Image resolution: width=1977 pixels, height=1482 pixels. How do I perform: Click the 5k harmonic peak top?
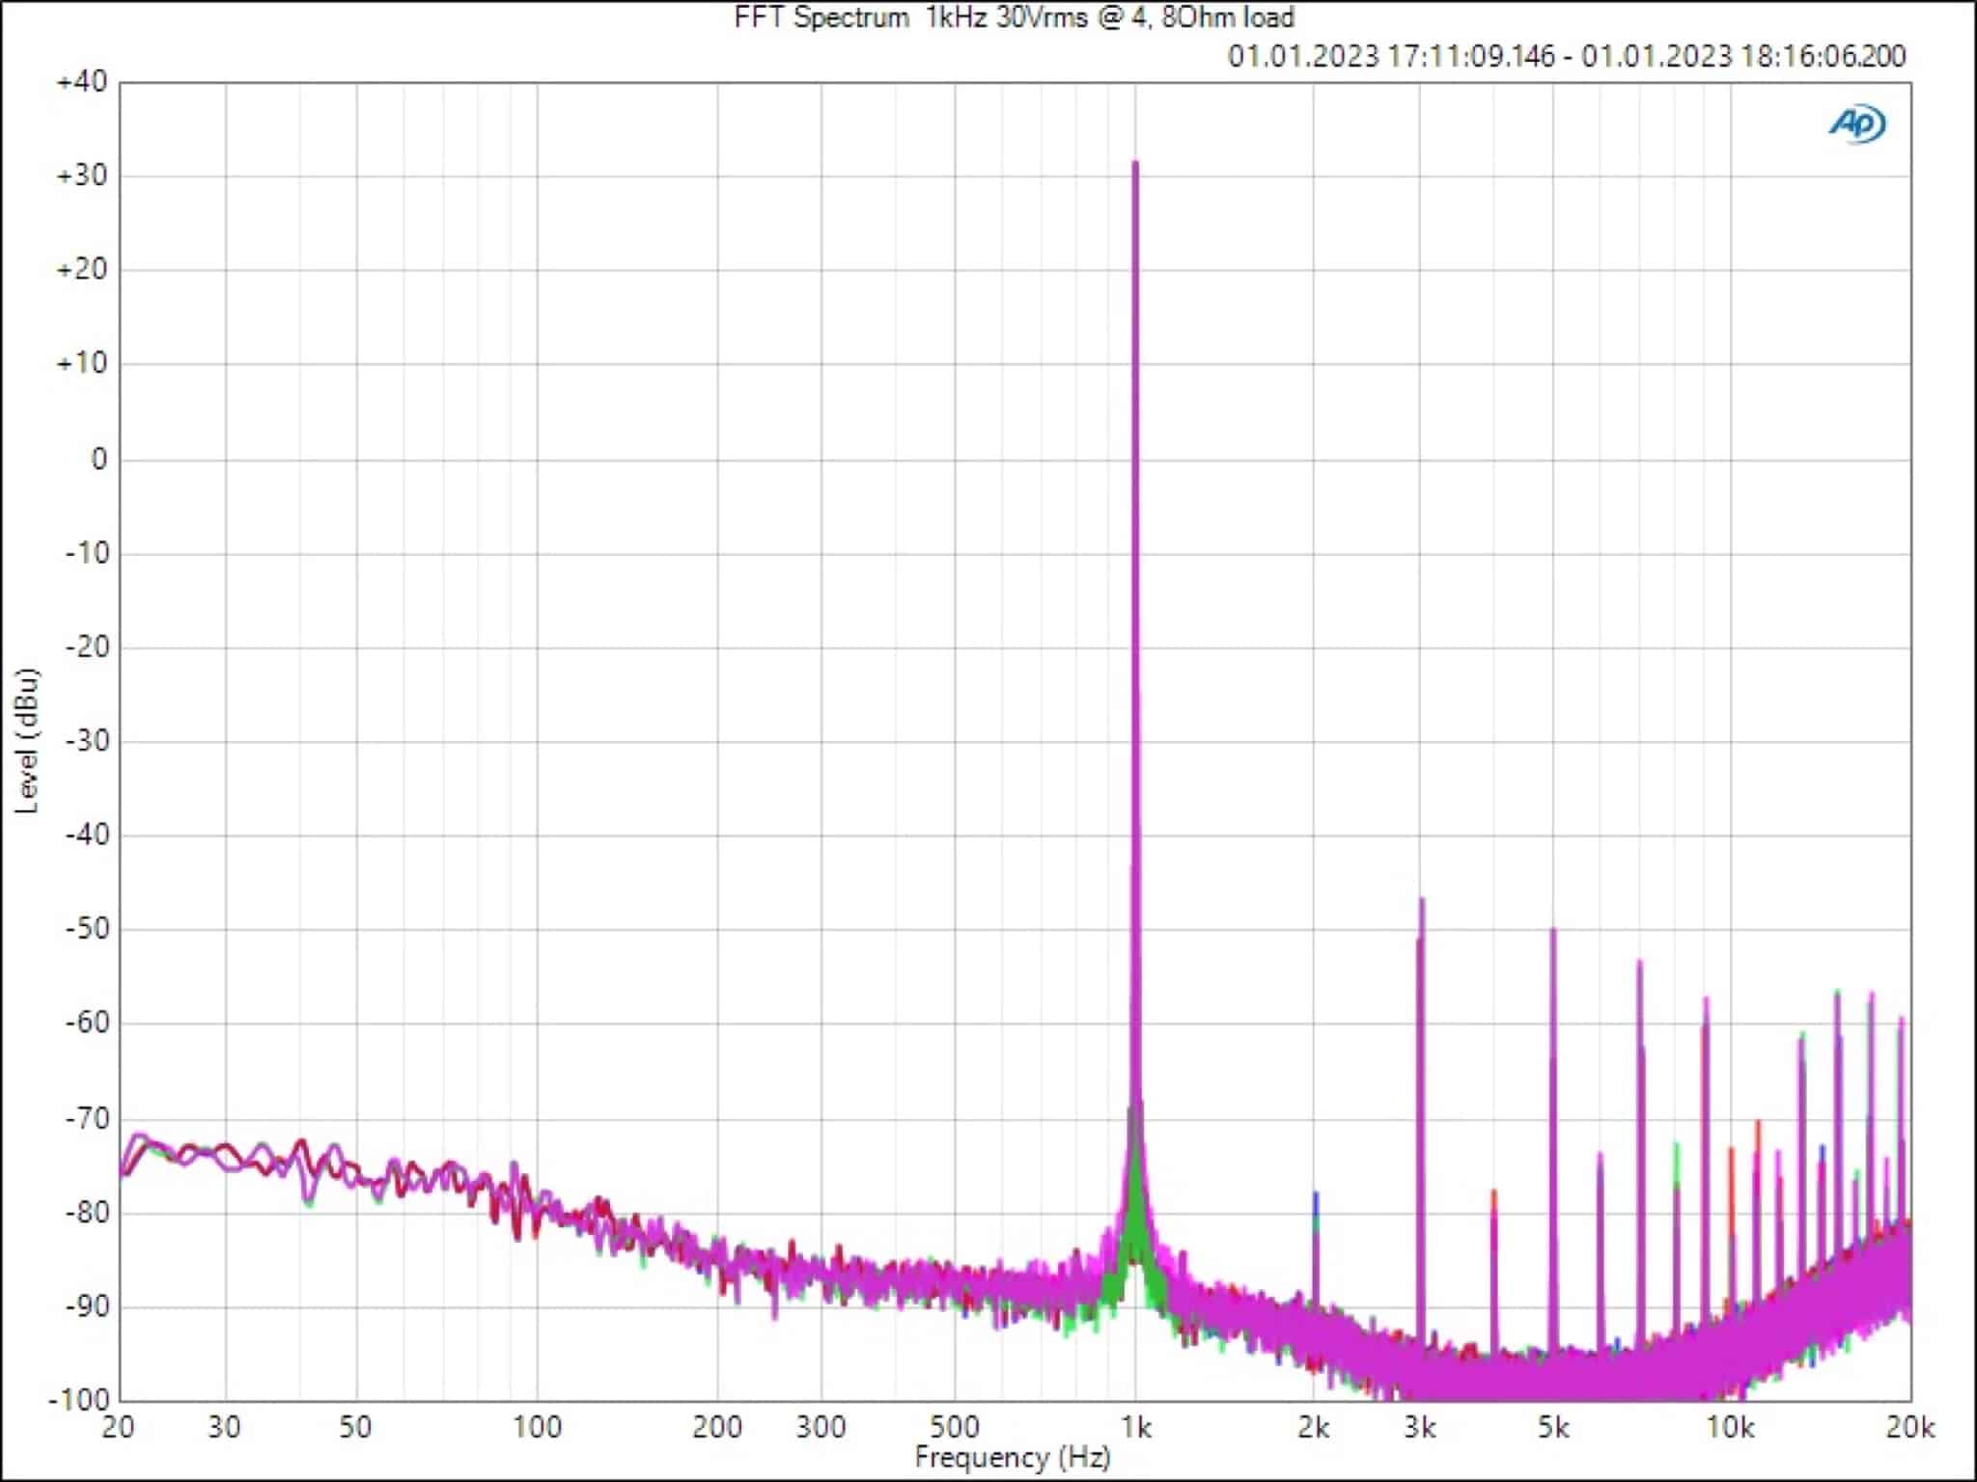(1553, 930)
